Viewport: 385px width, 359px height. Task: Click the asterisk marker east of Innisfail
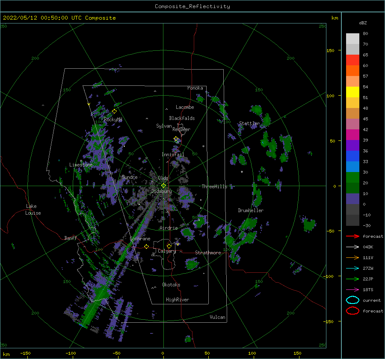pos(203,146)
